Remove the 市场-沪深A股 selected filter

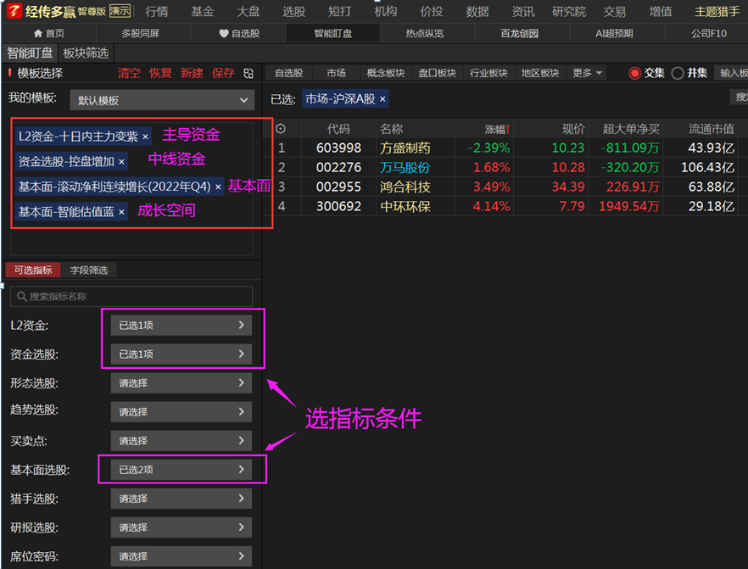click(x=382, y=99)
